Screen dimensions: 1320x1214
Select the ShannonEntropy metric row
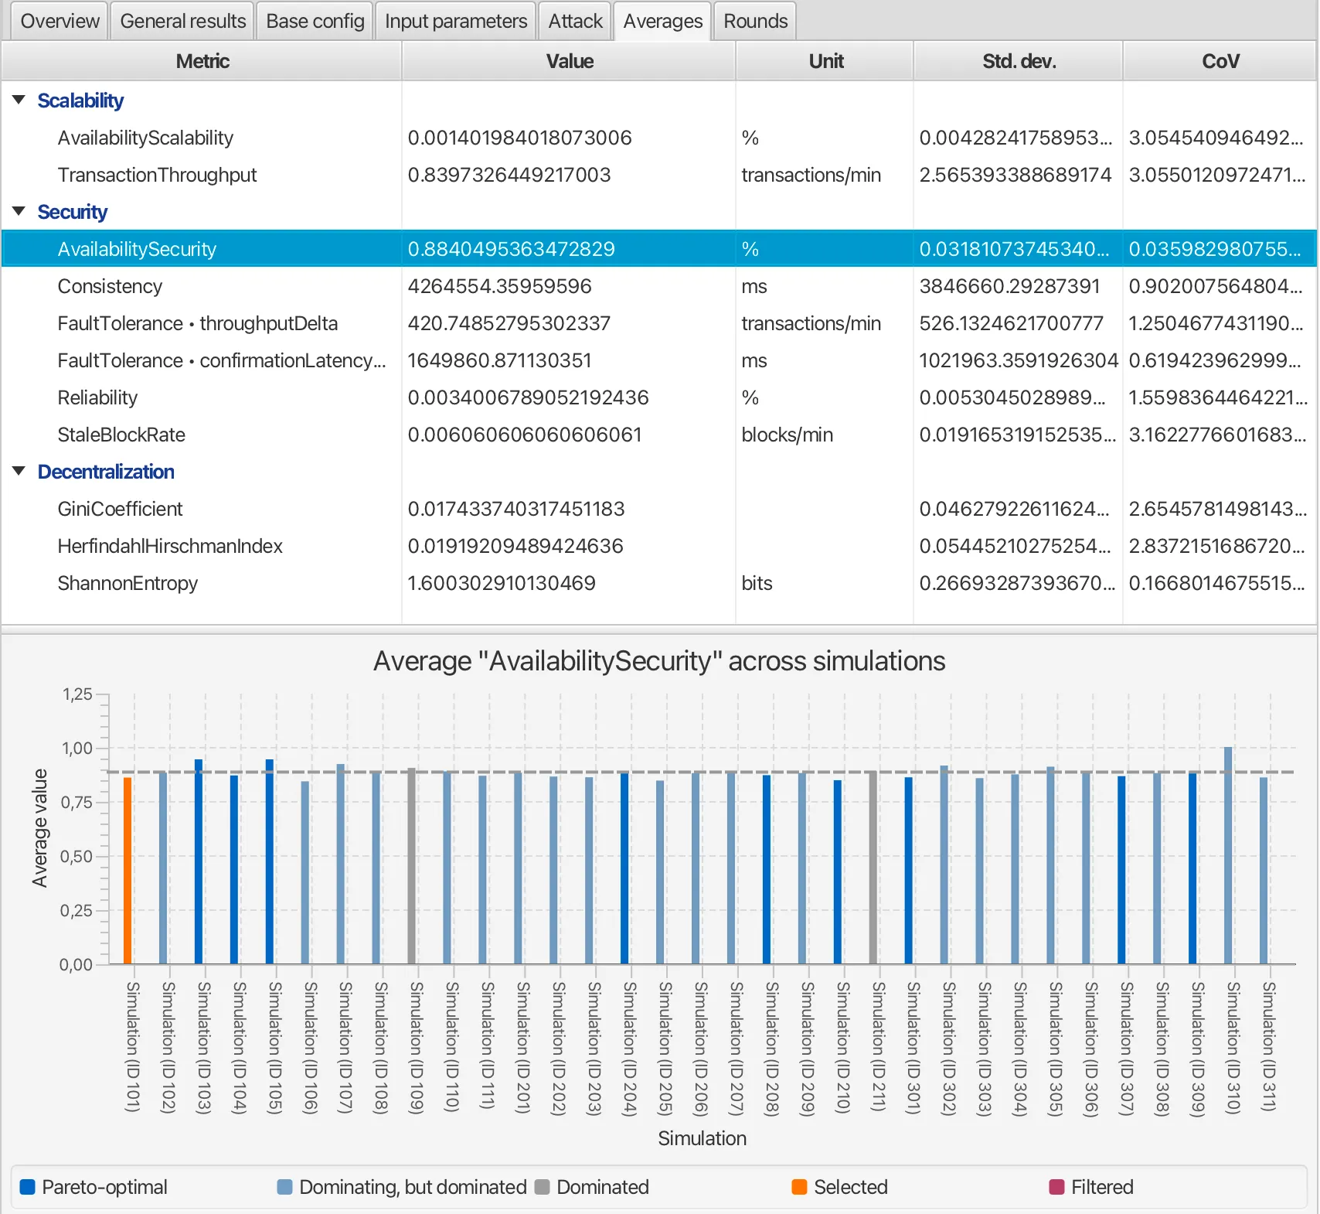pos(659,583)
